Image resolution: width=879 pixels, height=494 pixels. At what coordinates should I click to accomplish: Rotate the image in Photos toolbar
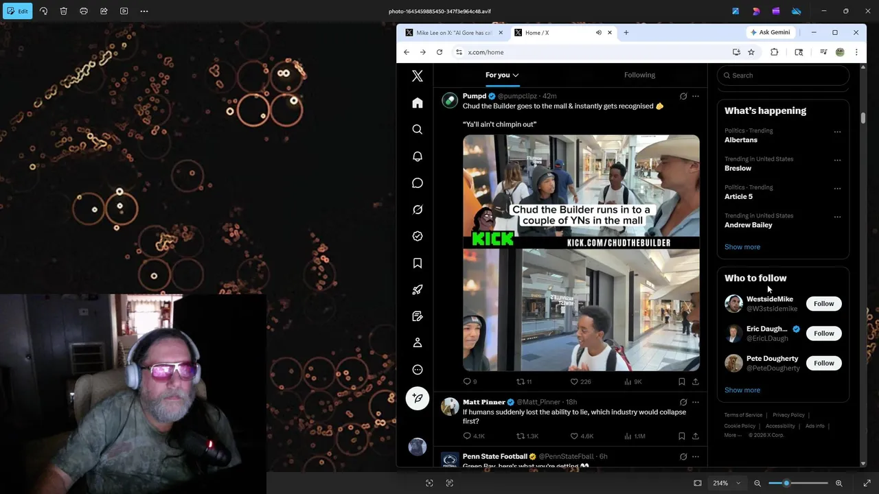point(43,11)
